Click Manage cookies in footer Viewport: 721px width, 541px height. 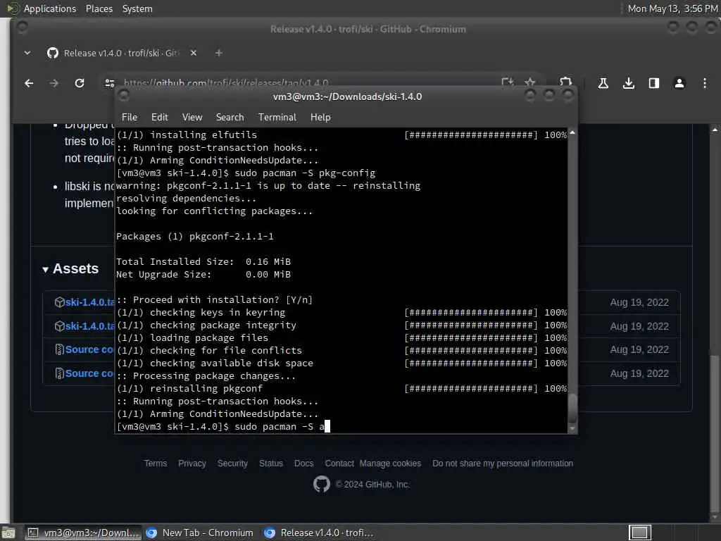390,464
